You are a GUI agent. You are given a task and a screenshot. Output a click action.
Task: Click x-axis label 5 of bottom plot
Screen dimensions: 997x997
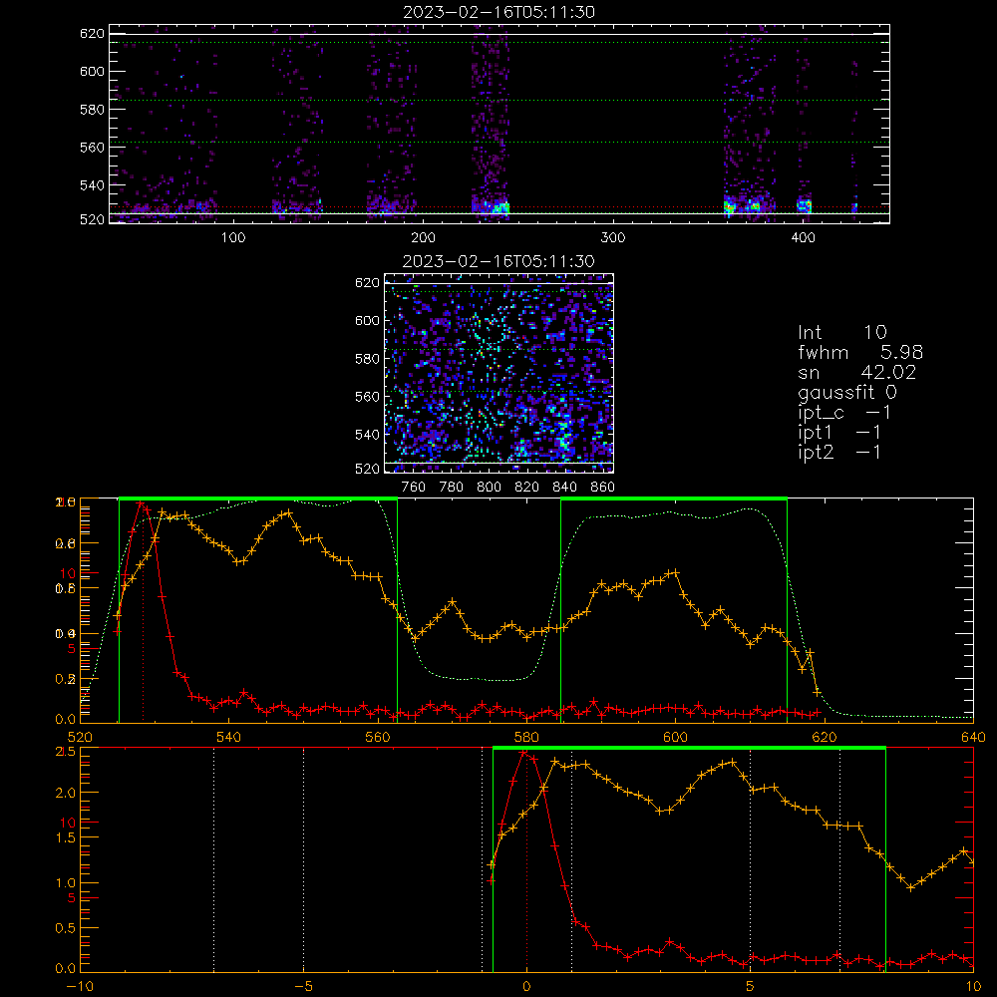[750, 986]
